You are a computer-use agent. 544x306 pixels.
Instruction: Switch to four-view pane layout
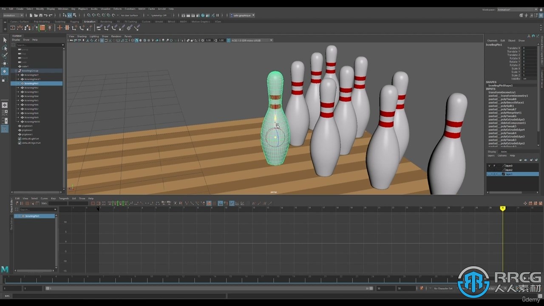click(x=5, y=113)
